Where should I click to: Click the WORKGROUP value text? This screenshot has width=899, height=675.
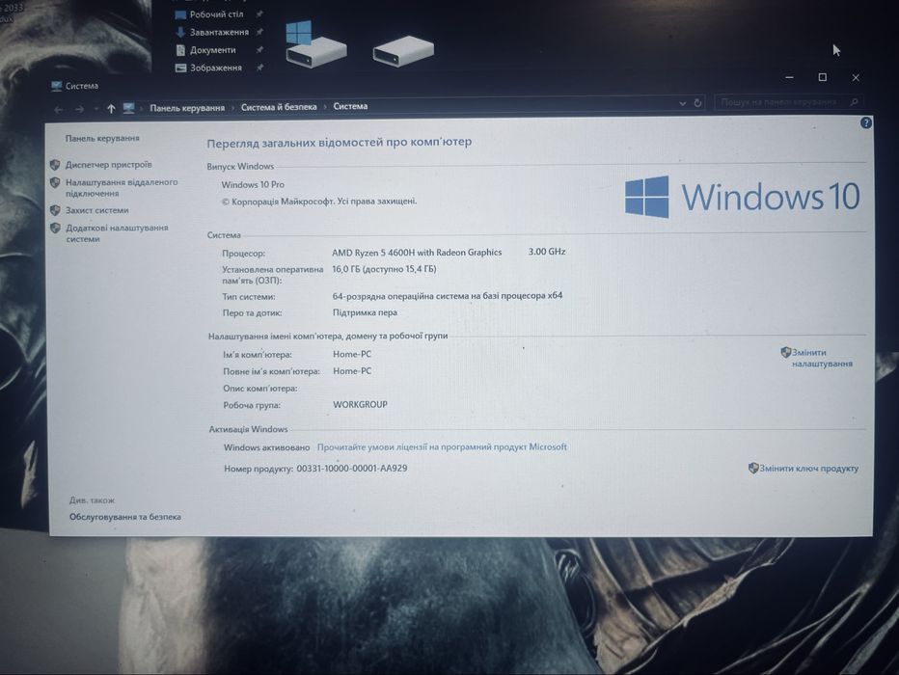pos(360,405)
